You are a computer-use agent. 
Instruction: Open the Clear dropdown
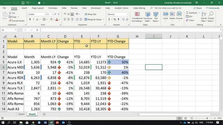click(190, 20)
